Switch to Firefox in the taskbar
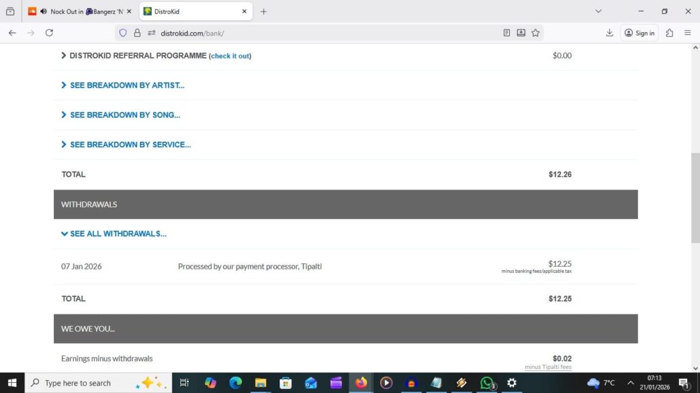 coord(361,383)
